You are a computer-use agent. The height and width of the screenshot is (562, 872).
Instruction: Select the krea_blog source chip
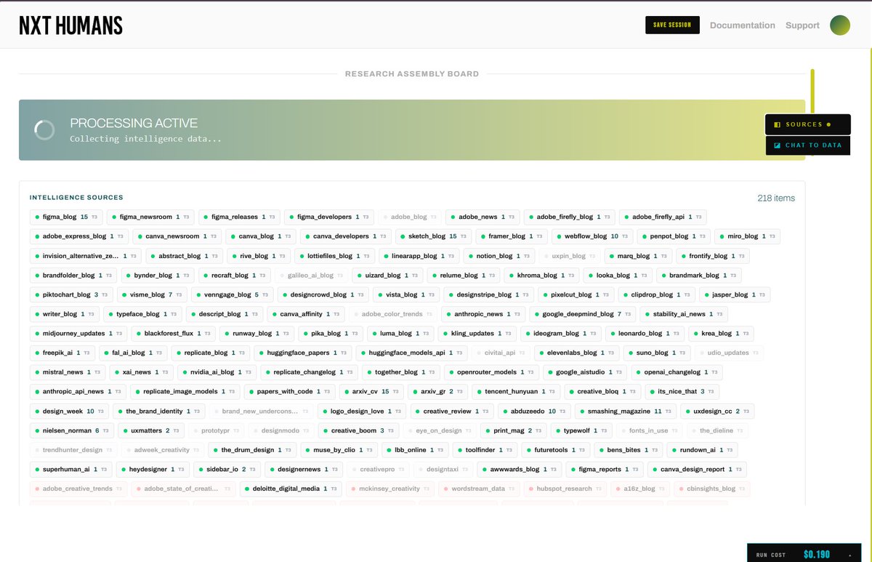[721, 334]
